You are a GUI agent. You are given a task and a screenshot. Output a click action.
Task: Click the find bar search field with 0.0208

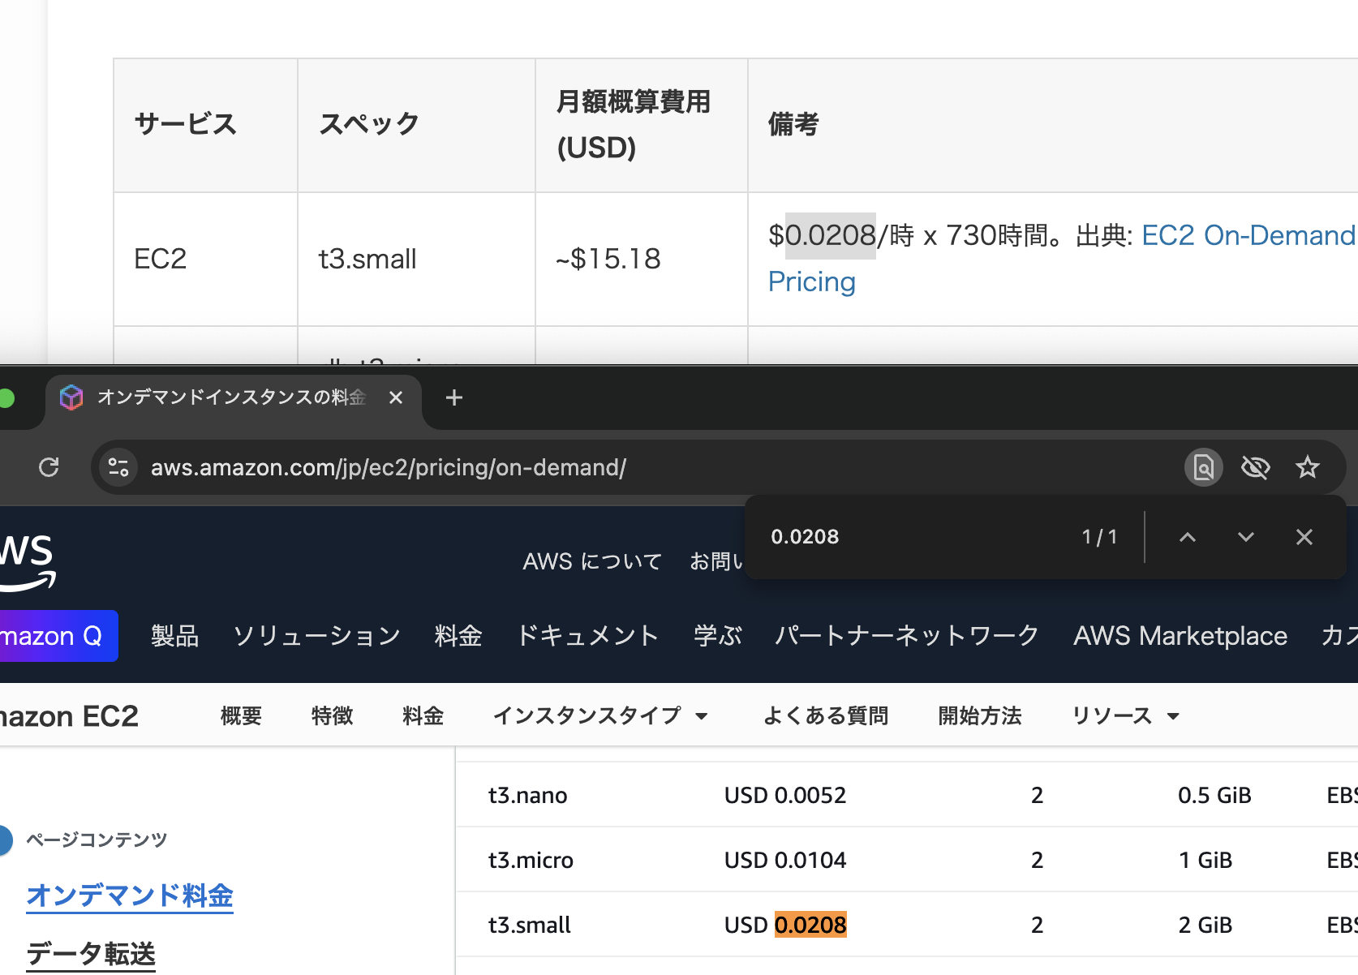click(909, 537)
